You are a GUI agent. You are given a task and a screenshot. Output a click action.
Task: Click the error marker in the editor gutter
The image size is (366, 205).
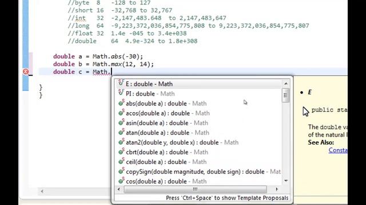26,72
